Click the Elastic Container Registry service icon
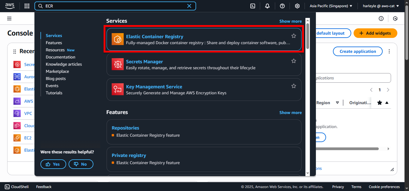 click(118, 39)
